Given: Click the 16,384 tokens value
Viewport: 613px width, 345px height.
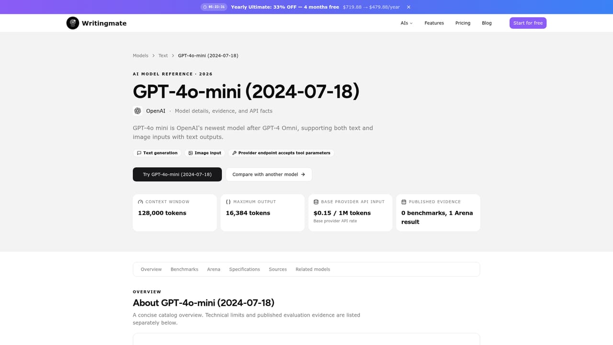Looking at the screenshot, I should click(248, 213).
